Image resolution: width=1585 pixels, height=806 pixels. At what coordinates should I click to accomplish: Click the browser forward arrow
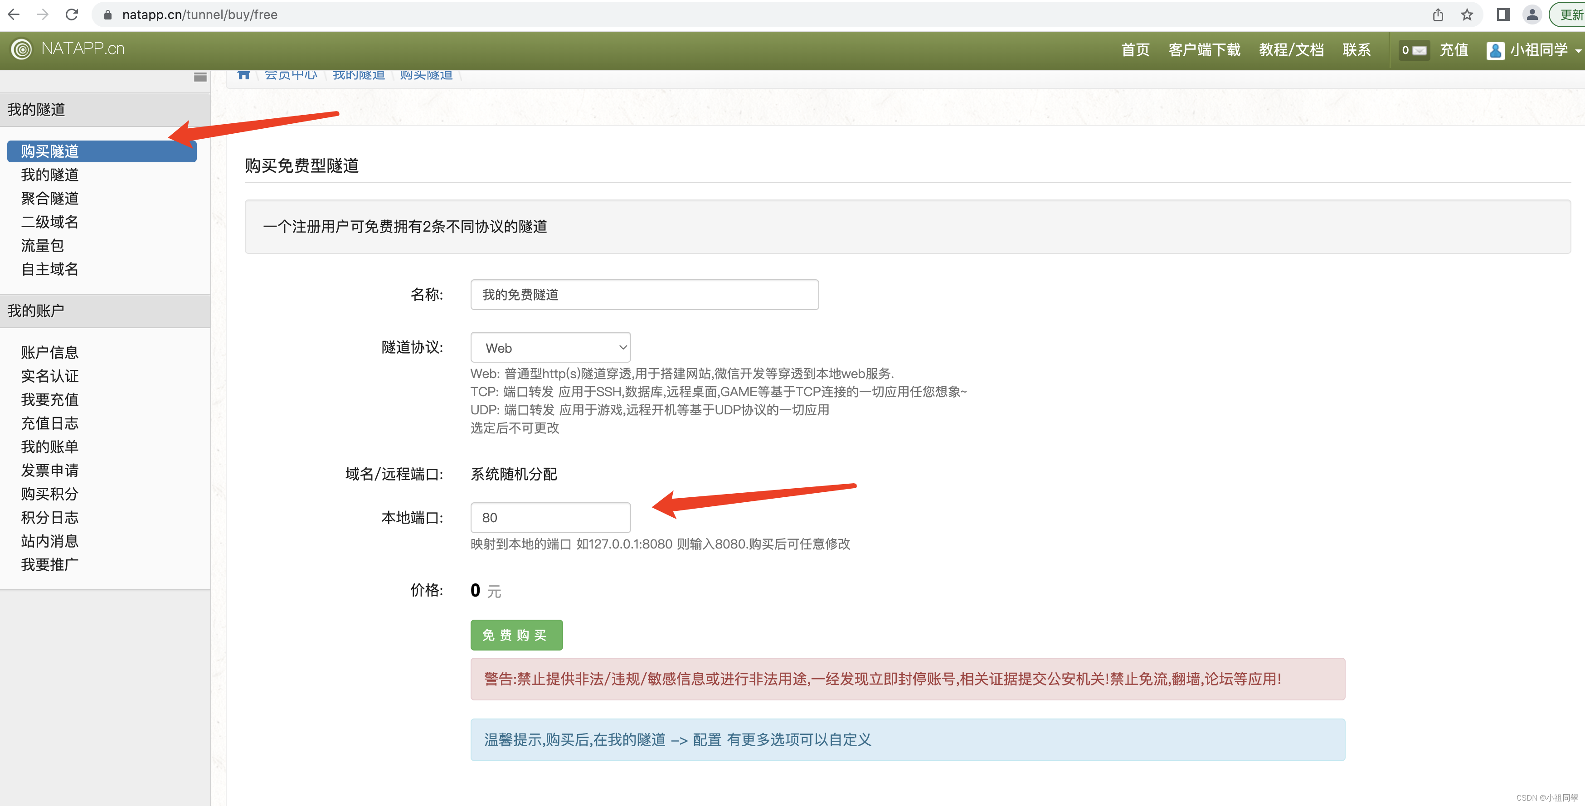click(x=43, y=14)
